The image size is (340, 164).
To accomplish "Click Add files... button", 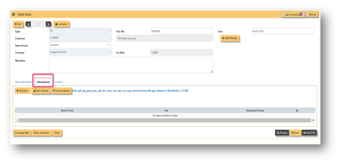I will coord(23,91).
